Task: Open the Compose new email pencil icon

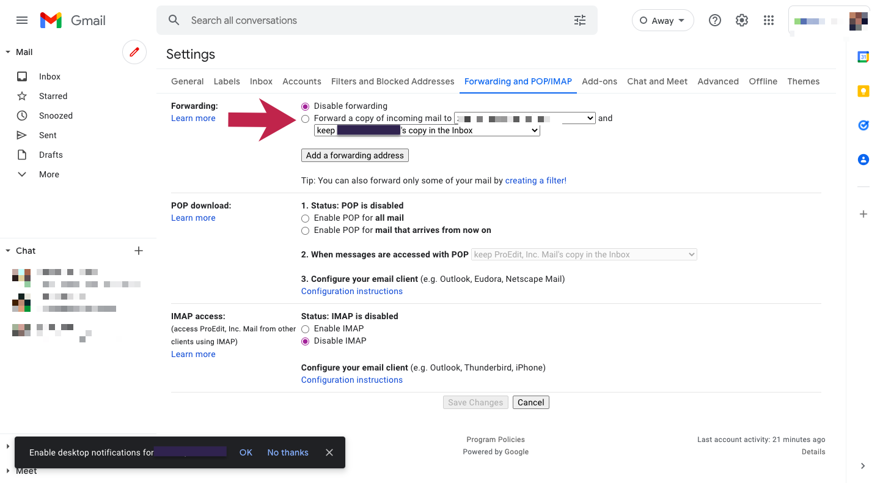Action: (x=134, y=52)
